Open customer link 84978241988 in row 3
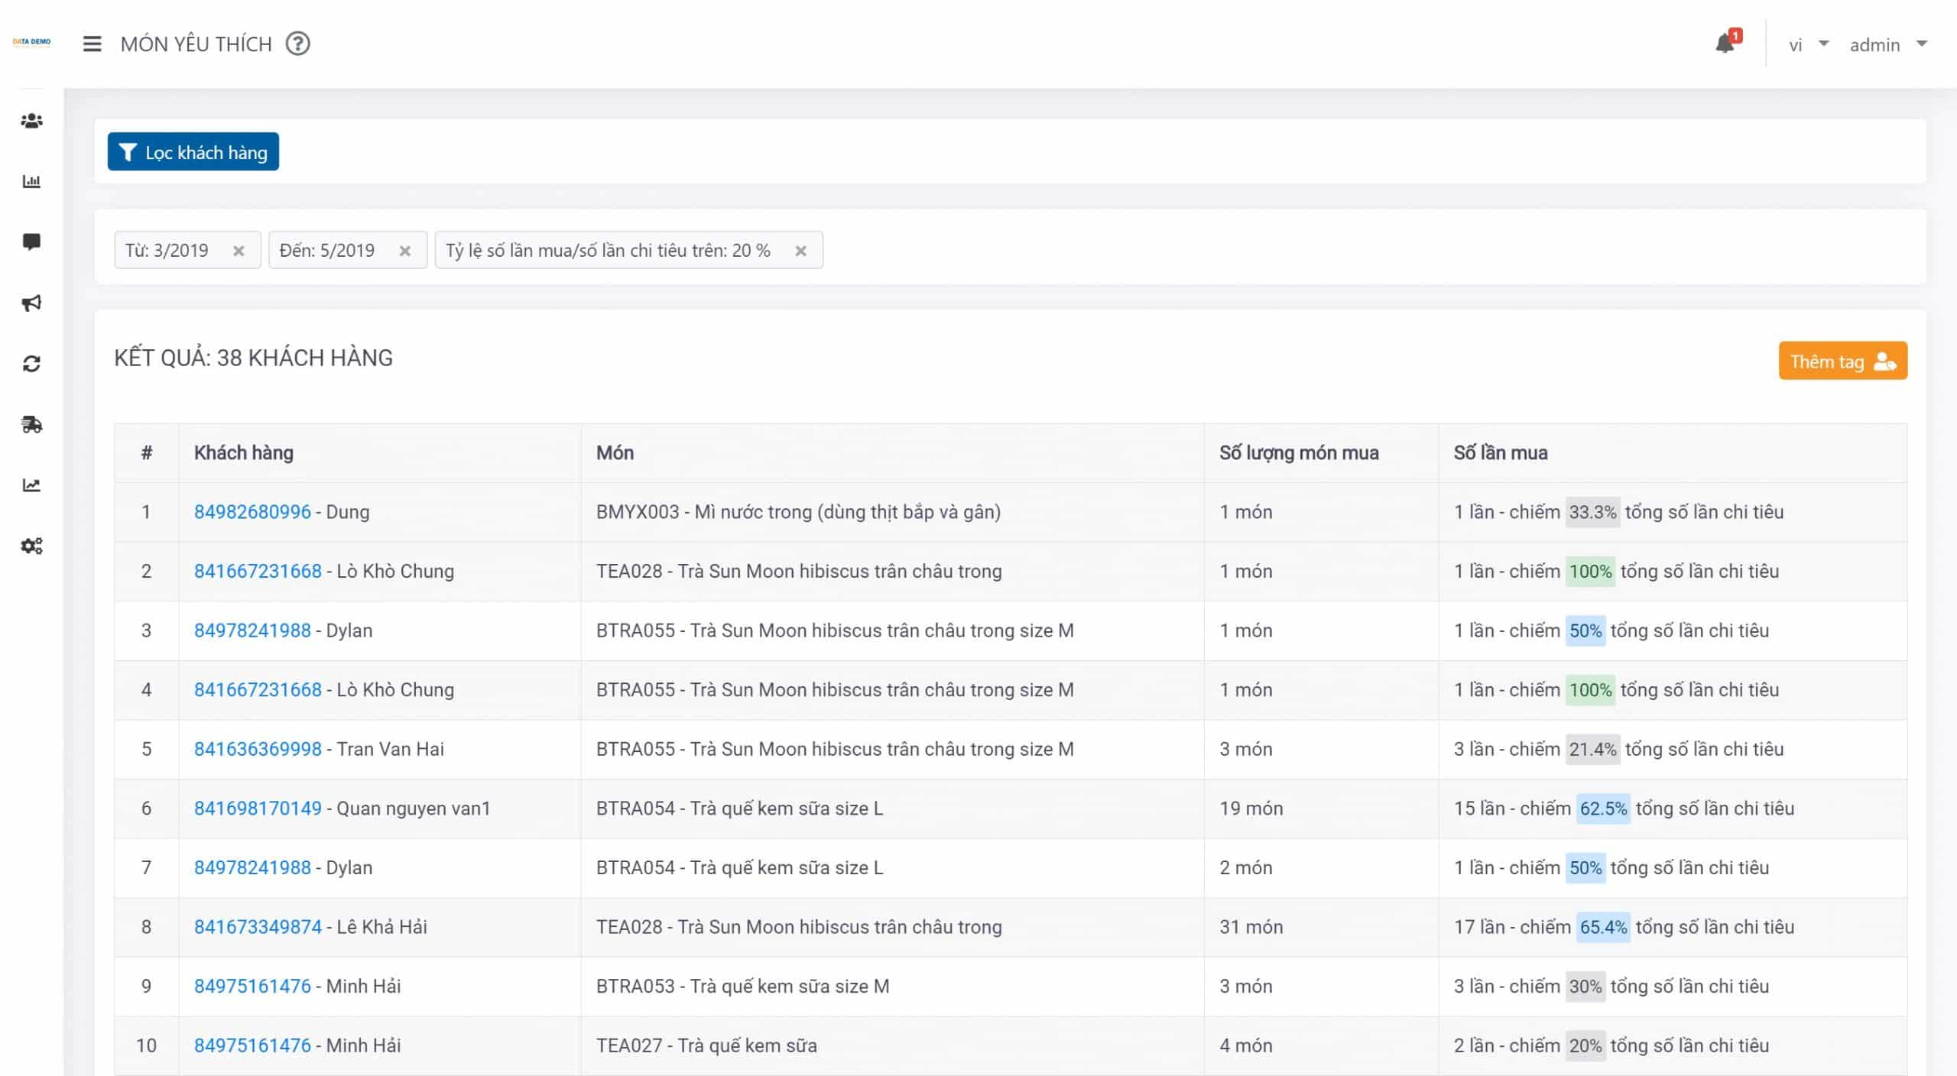 [252, 630]
